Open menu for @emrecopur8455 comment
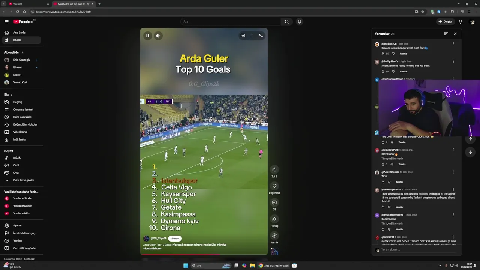Viewport: 480px width, 270px height. [453, 190]
